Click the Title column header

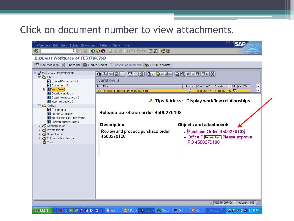[142, 86]
